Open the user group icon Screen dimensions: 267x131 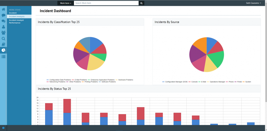click(x=3, y=33)
